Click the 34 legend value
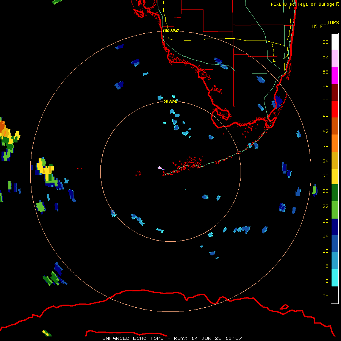This screenshot has width=341, height=341. 325,161
